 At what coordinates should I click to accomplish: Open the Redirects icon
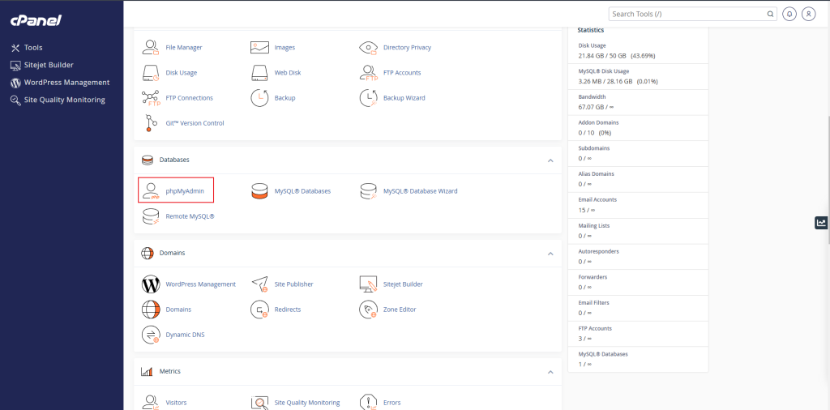(x=259, y=310)
